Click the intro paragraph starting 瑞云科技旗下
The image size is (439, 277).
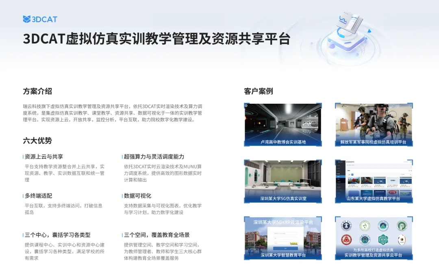click(x=112, y=113)
